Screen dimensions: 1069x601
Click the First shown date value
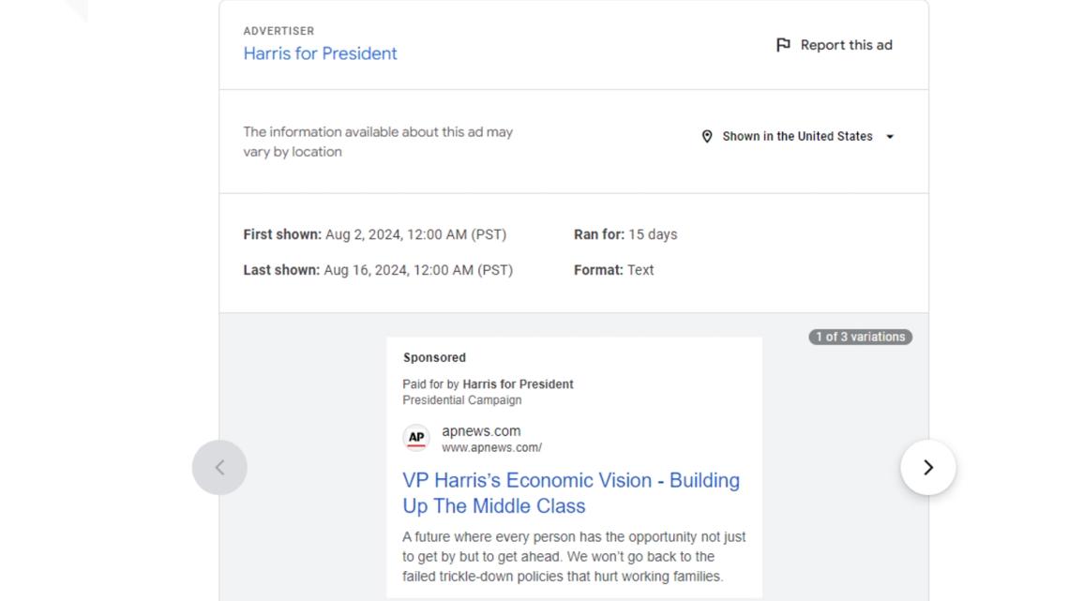pyautogui.click(x=415, y=234)
